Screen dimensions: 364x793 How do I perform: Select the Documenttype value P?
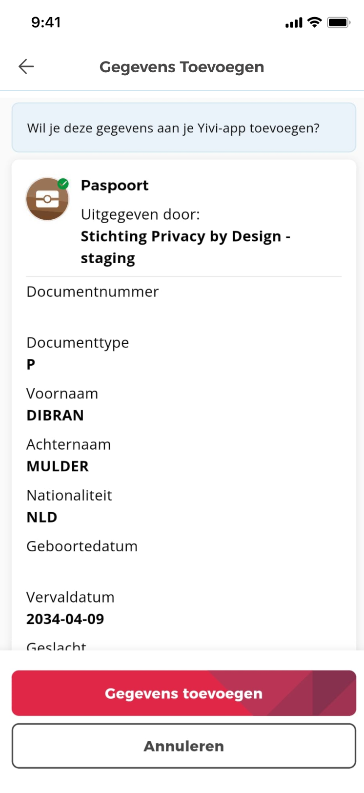(31, 364)
